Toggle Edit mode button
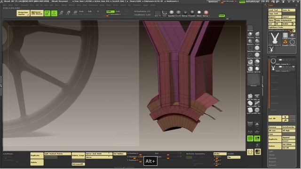 [47, 13]
